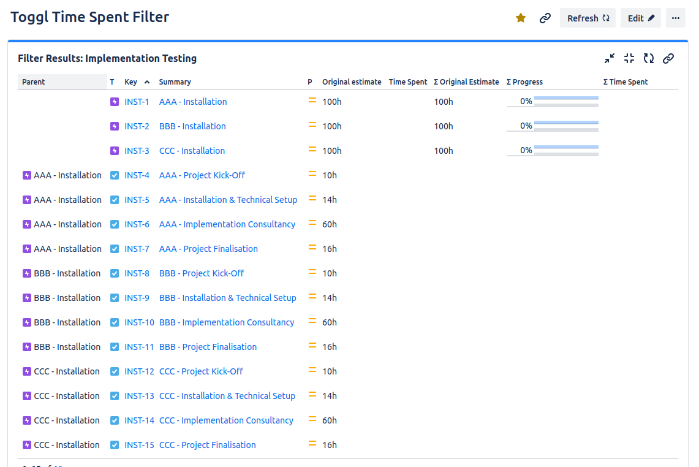Open issue INST-1
699x467 pixels.
click(x=137, y=102)
